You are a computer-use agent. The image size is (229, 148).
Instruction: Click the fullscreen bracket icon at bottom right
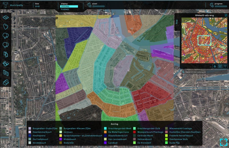tap(224, 142)
